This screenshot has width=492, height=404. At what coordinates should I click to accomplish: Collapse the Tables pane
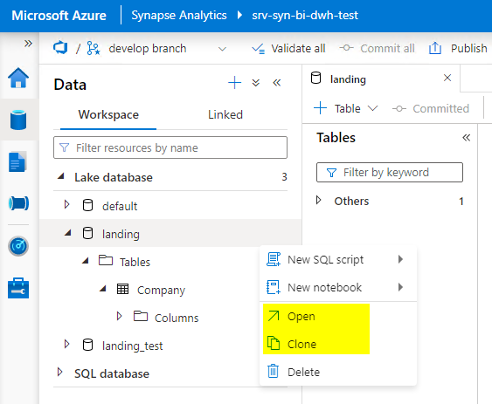click(467, 138)
